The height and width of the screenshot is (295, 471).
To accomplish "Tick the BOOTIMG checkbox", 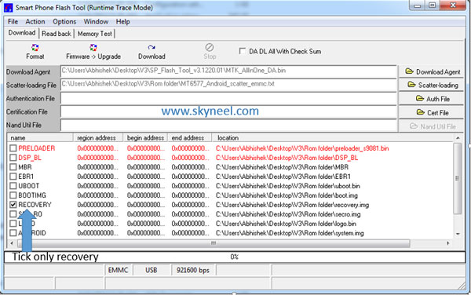I will [x=13, y=195].
